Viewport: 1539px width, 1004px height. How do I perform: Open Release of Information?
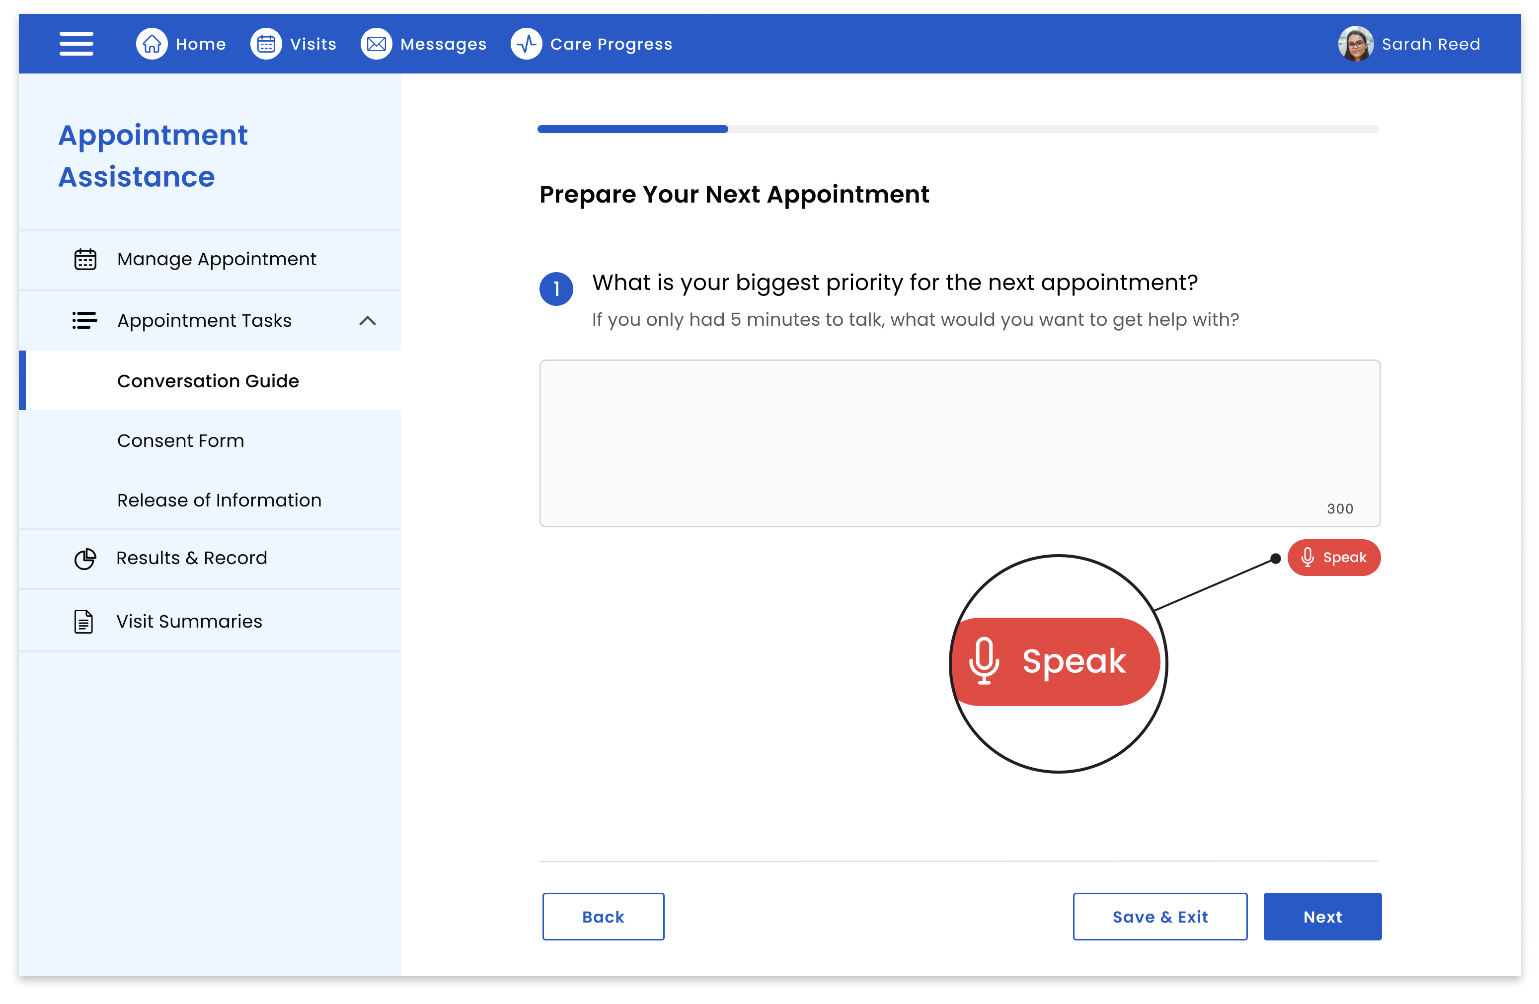tap(219, 501)
